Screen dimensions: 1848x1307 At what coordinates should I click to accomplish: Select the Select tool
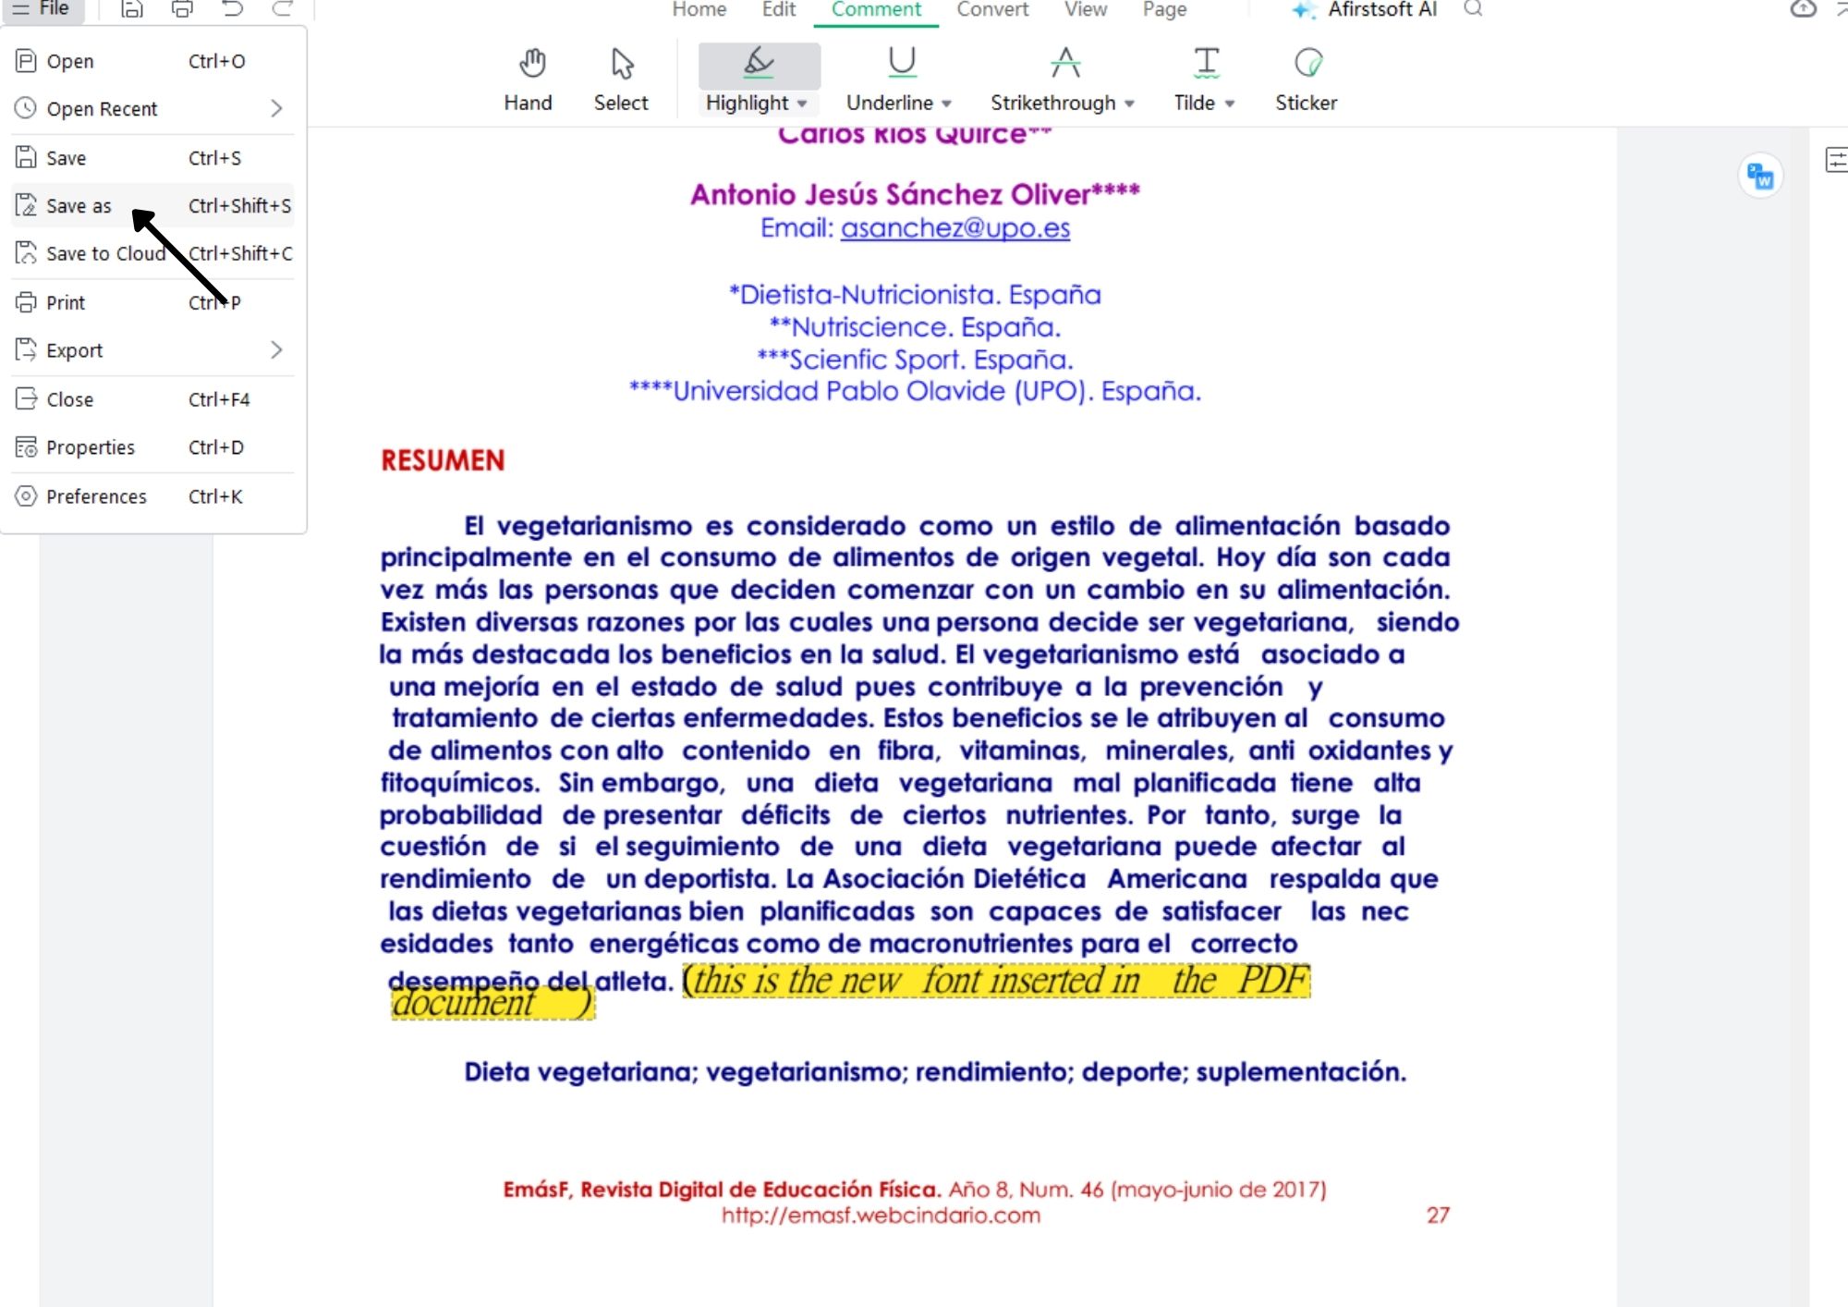tap(621, 78)
